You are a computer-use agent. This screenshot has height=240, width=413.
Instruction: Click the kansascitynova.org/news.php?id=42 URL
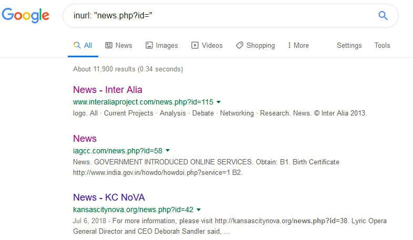[133, 210]
